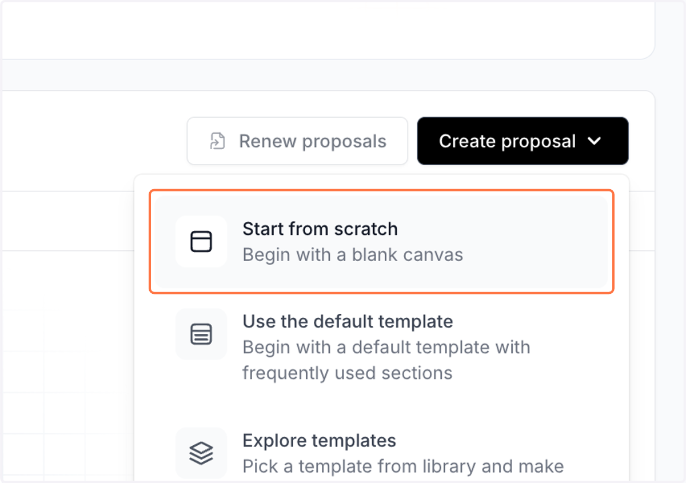686x483 pixels.
Task: Select Start from scratch option
Action: pyautogui.click(x=381, y=241)
